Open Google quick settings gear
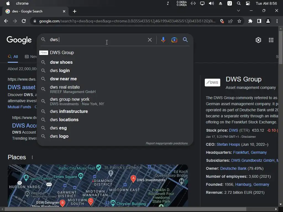 (x=258, y=40)
